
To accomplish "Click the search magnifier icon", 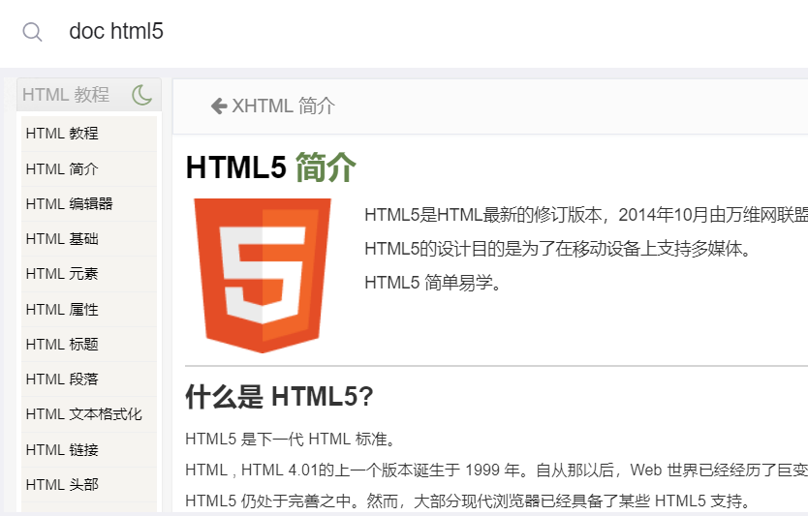I will [33, 32].
